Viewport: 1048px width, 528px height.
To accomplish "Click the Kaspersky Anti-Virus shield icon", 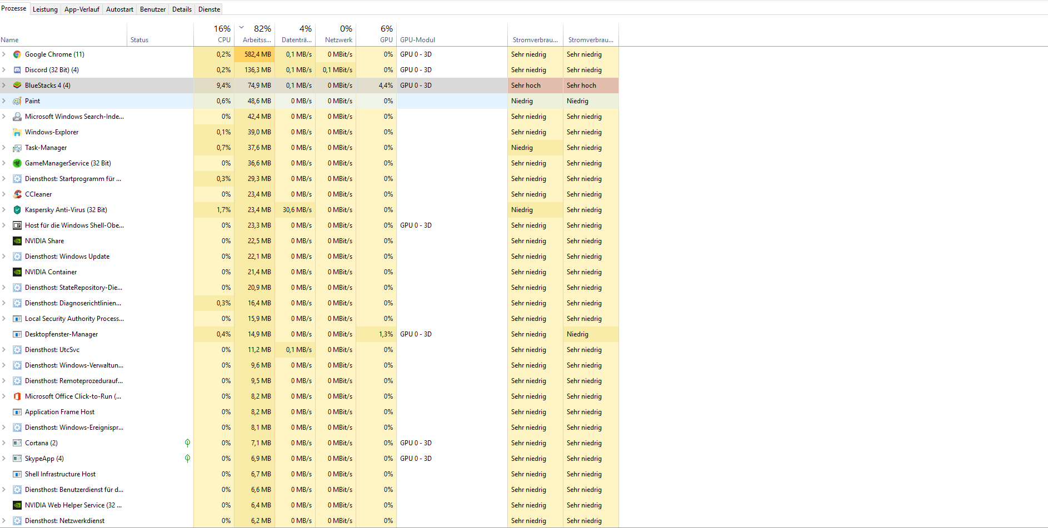I will [x=17, y=210].
